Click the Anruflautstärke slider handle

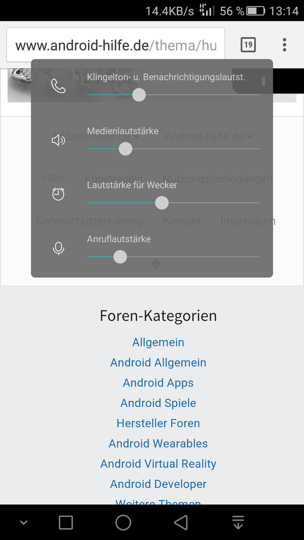tap(120, 257)
